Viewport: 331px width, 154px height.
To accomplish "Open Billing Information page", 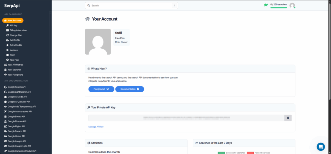I will (18, 30).
